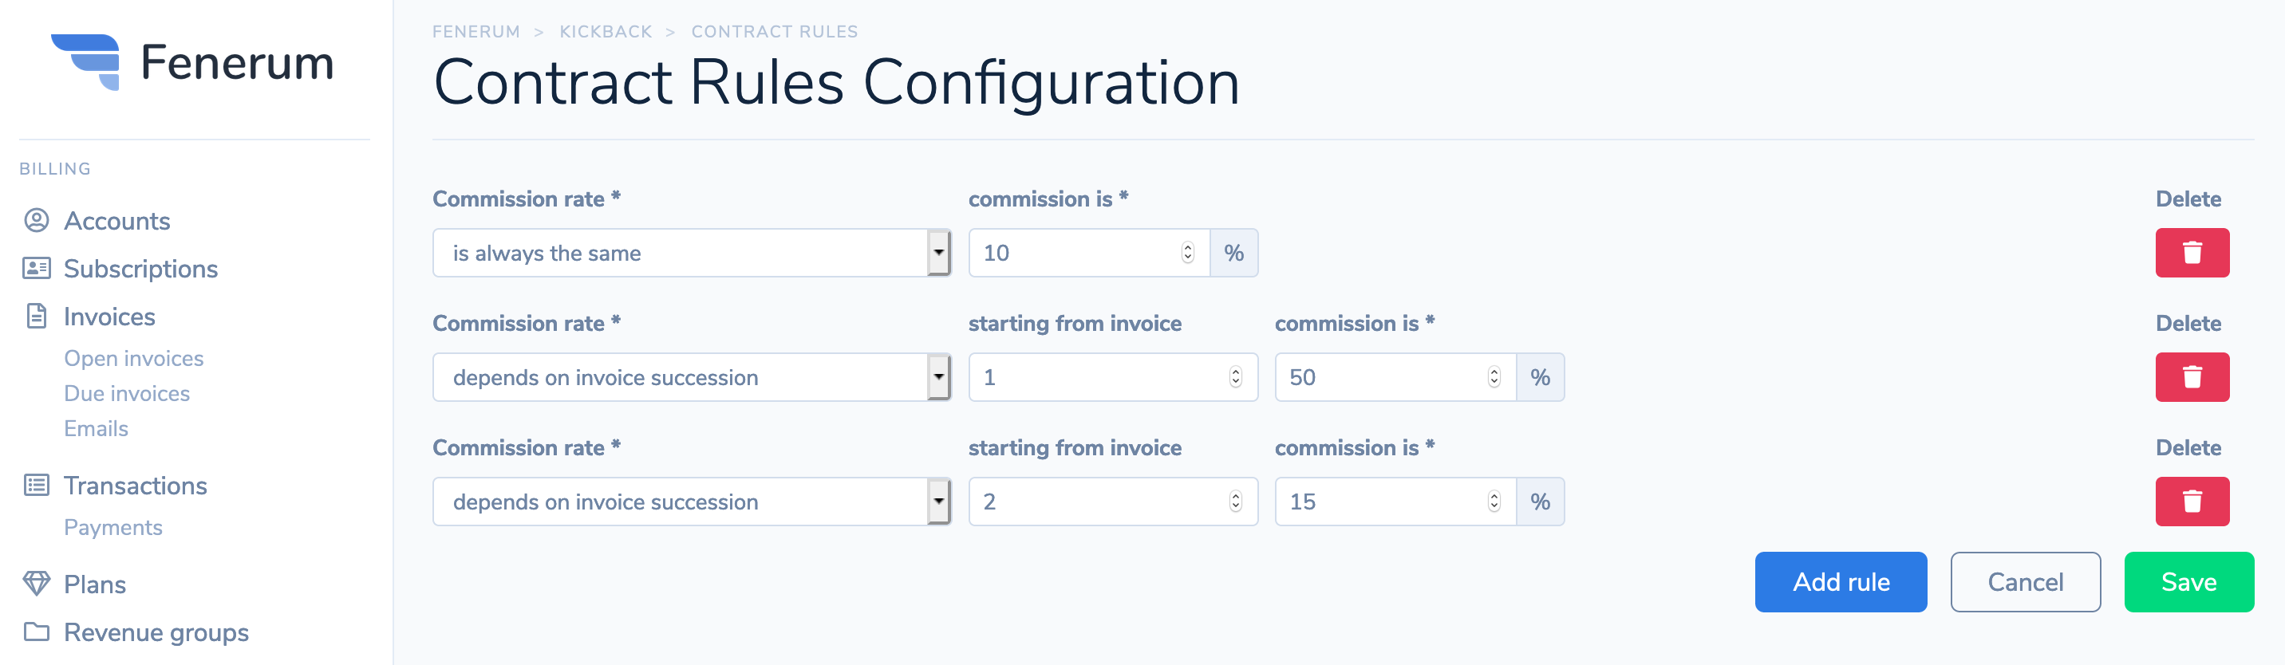Image resolution: width=2285 pixels, height=665 pixels.
Task: Click the Kickback breadcrumb link
Action: tap(606, 32)
